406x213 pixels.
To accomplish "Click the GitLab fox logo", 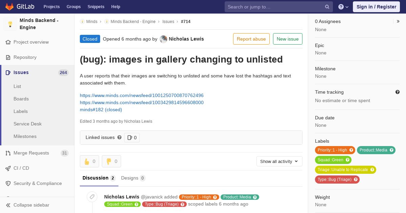I will point(9,7).
